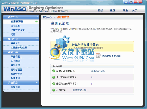
Task: Open 启动管理器 in the sidebar
Action: pyautogui.click(x=21, y=70)
